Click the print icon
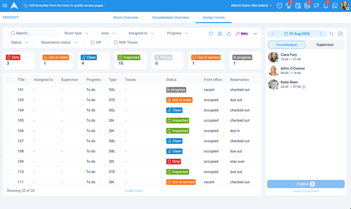Viewport: 351px width, 209px height. click(220, 34)
